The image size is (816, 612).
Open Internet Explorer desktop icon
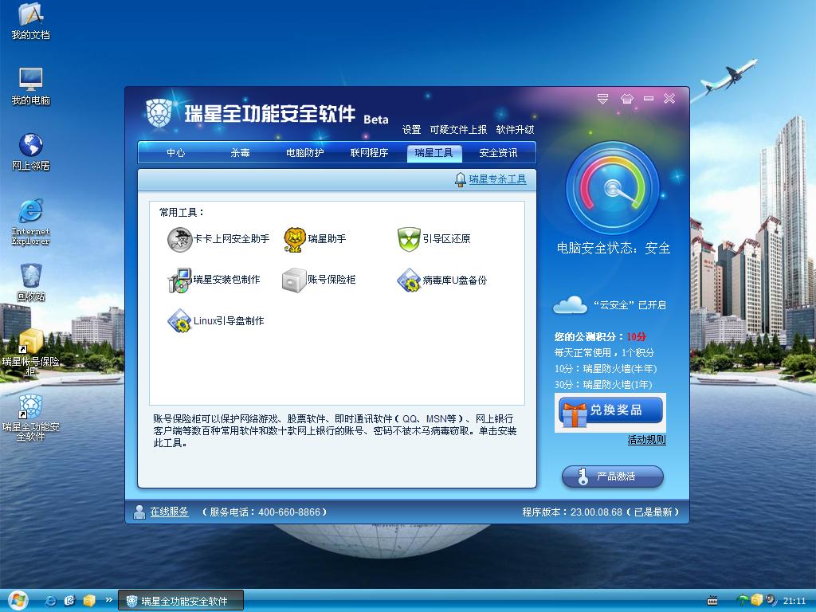point(31,222)
